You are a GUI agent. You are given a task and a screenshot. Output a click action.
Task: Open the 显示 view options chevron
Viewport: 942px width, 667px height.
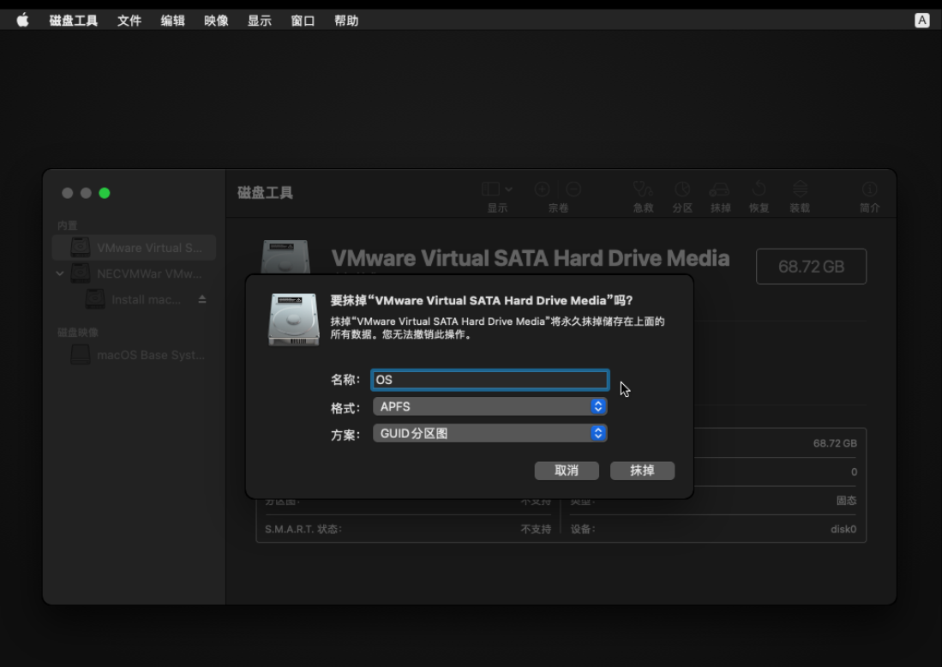[509, 189]
